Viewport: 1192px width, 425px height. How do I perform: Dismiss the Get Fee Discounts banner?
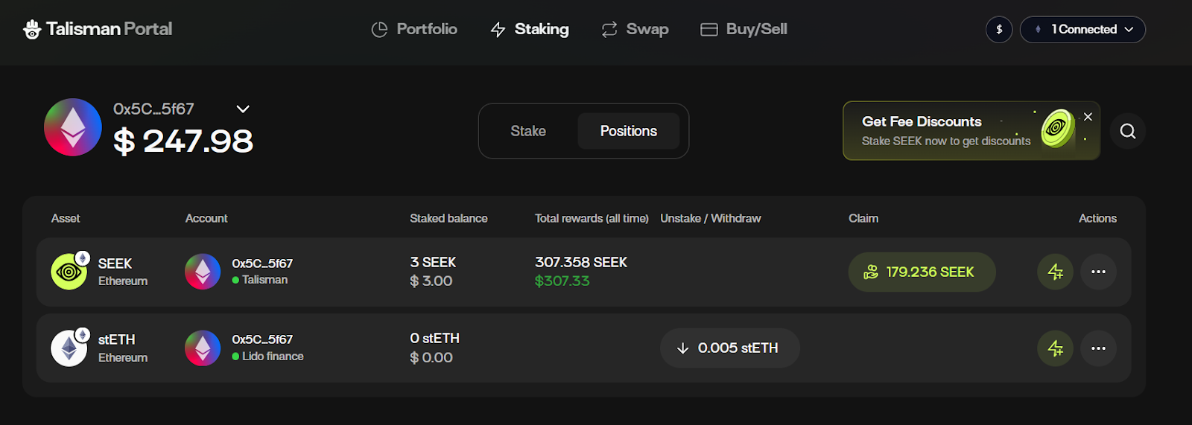[x=1088, y=117]
